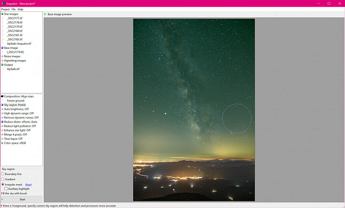345x208 pixels.
Task: Click the Sequator app icon in title bar
Action: [x=3, y=3]
